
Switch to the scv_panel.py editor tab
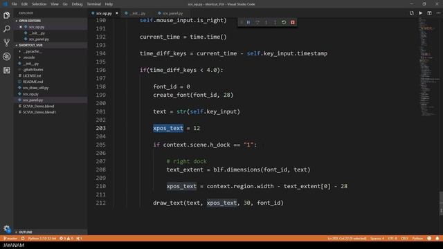pos(172,13)
